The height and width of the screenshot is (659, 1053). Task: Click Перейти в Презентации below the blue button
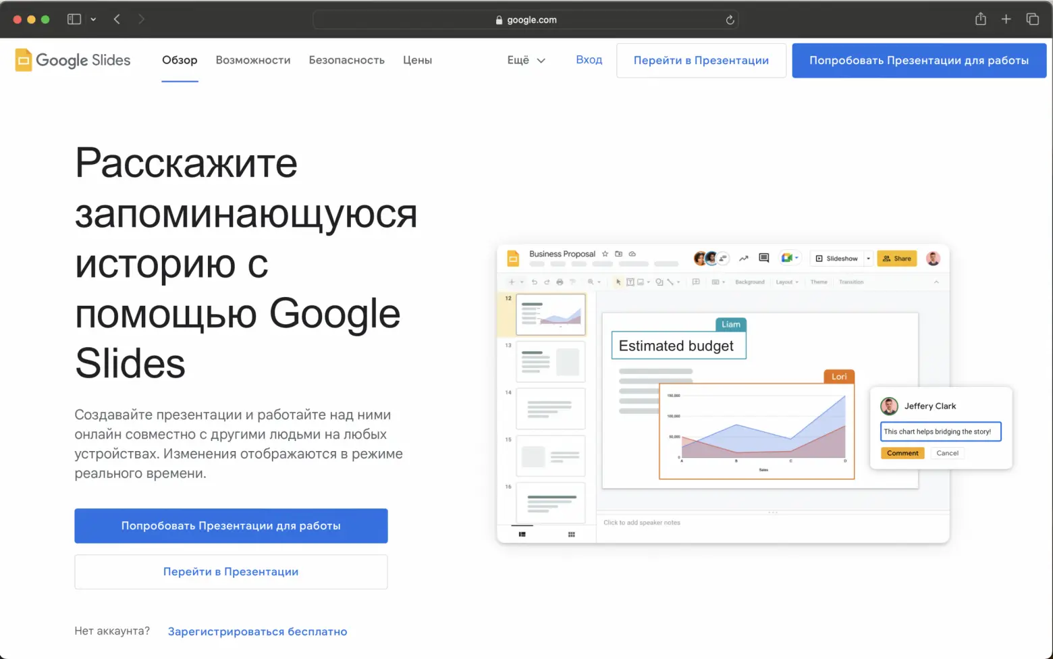231,572
